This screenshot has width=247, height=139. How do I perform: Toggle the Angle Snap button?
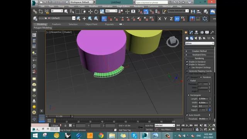(x=146, y=11)
